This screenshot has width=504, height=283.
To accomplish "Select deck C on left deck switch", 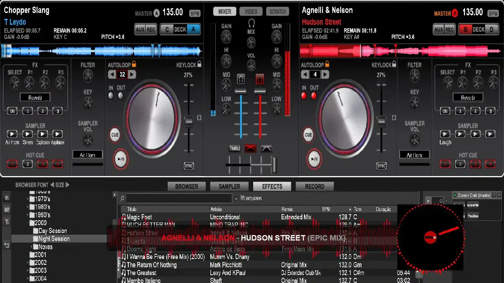I will pyautogui.click(x=167, y=29).
